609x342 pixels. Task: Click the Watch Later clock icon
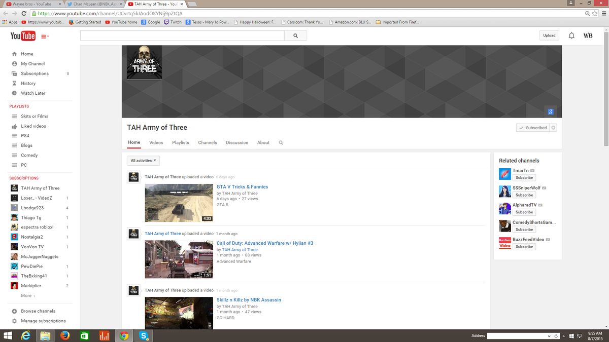tap(14, 93)
